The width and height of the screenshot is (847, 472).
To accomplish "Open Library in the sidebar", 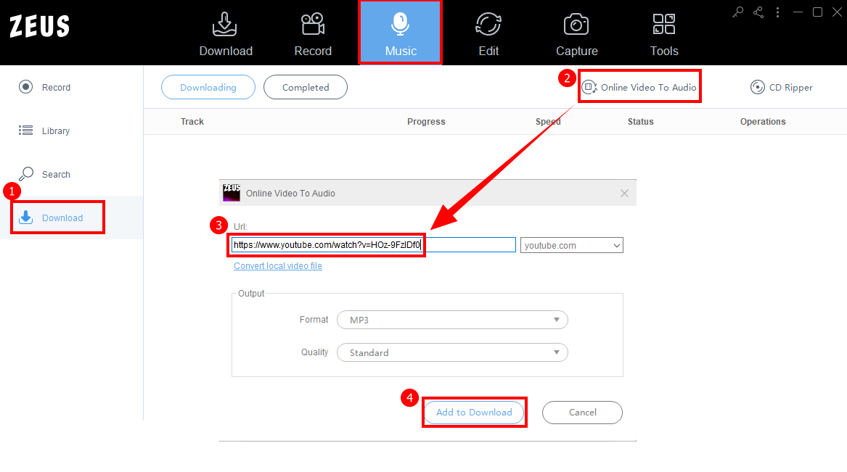I will click(45, 131).
